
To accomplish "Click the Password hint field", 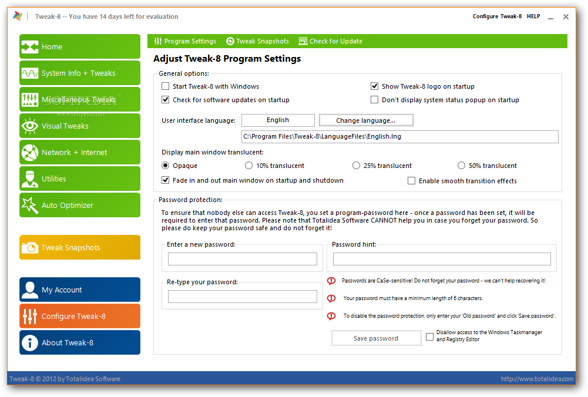I will tap(442, 259).
